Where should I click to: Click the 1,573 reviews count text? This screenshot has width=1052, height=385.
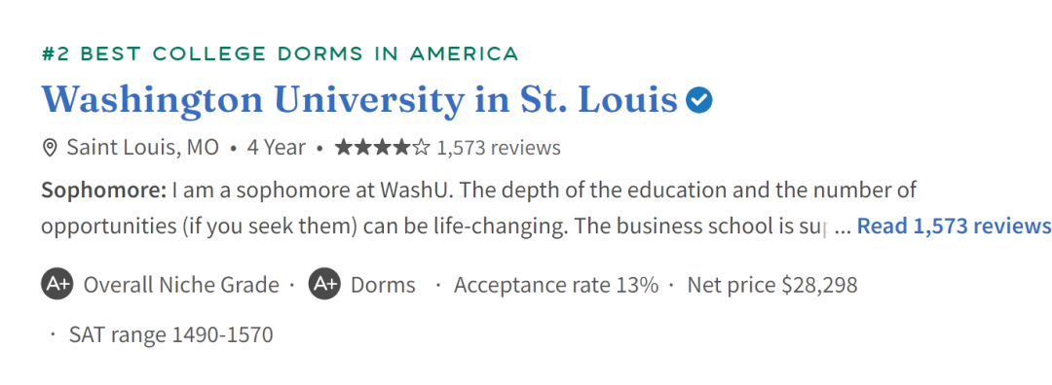pos(499,148)
